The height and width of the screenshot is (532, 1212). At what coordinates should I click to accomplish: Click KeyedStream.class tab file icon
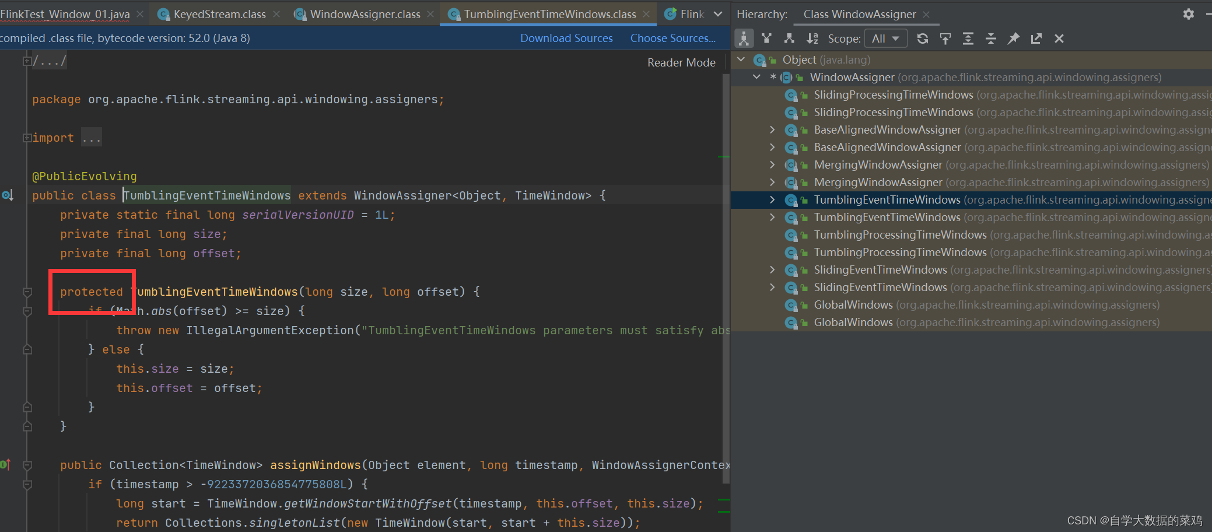click(164, 14)
